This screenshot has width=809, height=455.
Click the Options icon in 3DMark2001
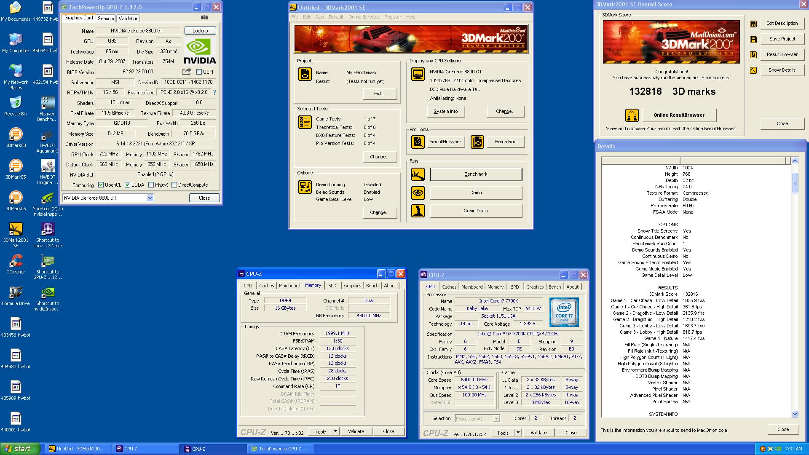point(305,187)
